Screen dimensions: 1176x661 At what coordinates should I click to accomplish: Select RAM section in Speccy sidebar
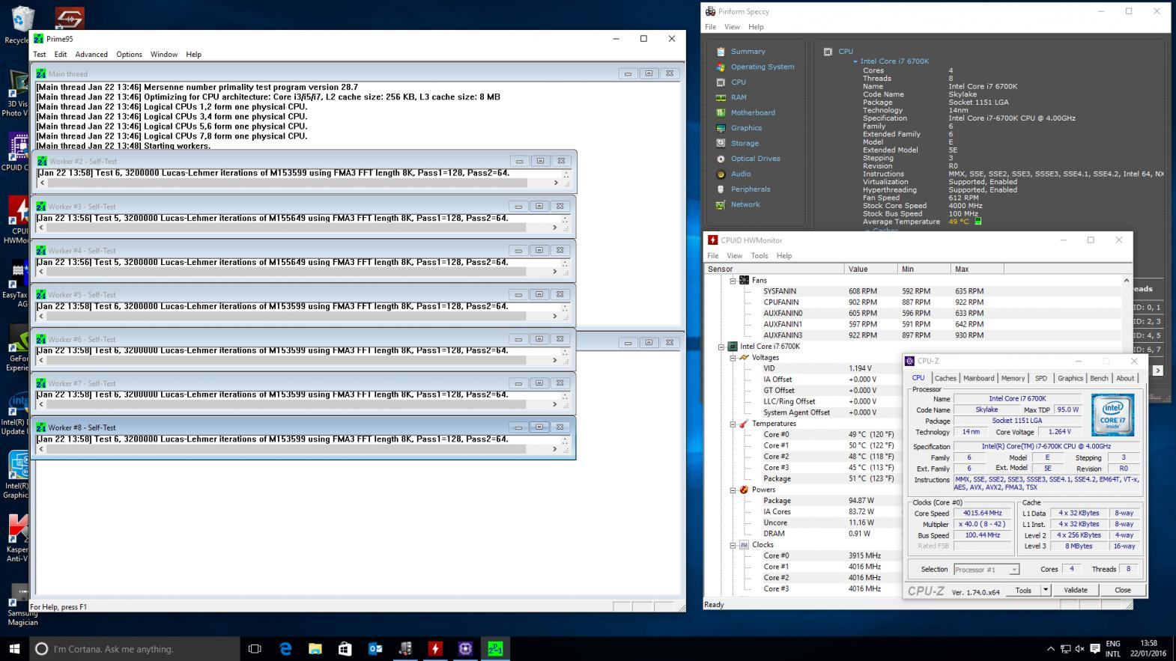[739, 97]
